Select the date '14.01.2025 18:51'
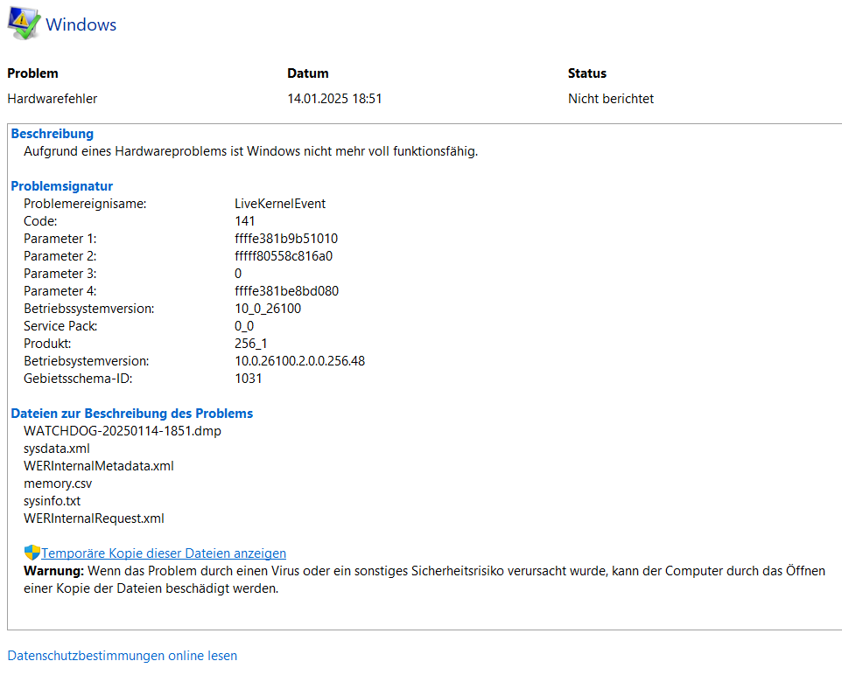The width and height of the screenshot is (842, 675). pyautogui.click(x=334, y=99)
